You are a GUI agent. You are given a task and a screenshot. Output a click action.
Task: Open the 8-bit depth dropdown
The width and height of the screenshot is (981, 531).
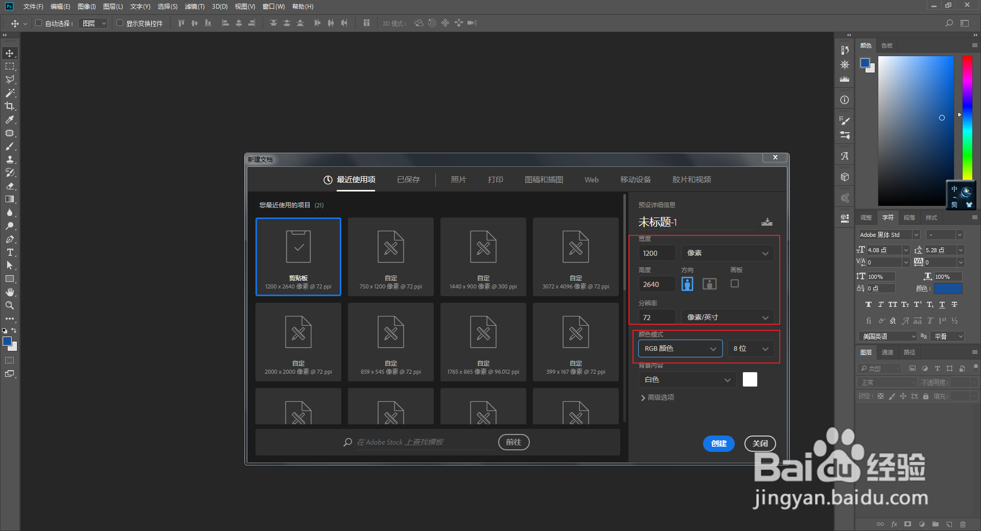[x=751, y=349]
